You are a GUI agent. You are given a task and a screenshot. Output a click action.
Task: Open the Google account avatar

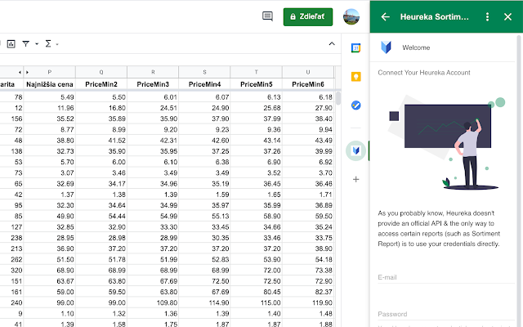(x=351, y=16)
